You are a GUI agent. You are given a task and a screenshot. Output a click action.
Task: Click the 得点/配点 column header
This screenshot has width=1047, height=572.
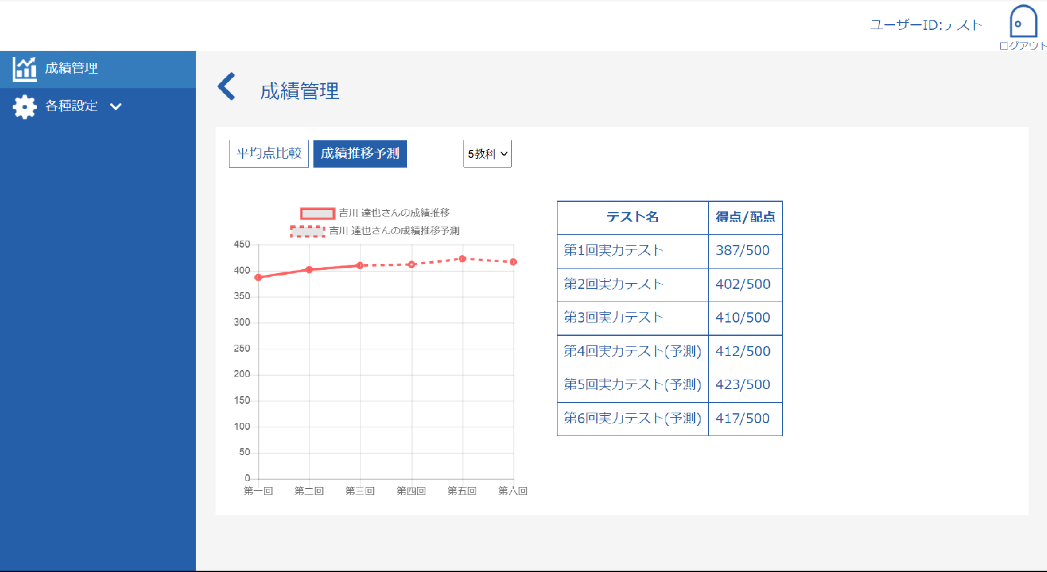[745, 217]
